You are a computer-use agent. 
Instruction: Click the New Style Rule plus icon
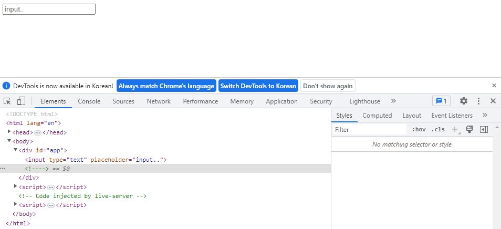tap(455, 129)
